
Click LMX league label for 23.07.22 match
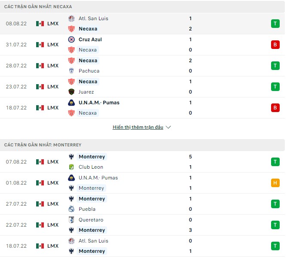53,87
